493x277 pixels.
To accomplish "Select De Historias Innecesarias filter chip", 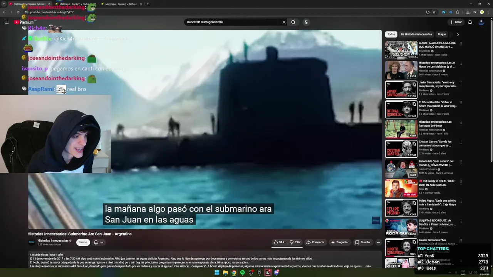I will point(416,34).
